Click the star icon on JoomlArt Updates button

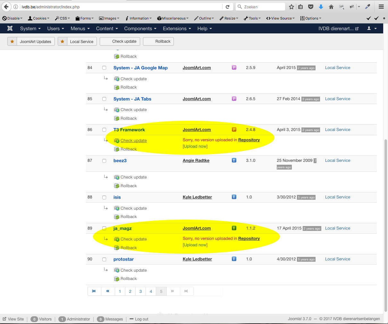click(x=12, y=41)
